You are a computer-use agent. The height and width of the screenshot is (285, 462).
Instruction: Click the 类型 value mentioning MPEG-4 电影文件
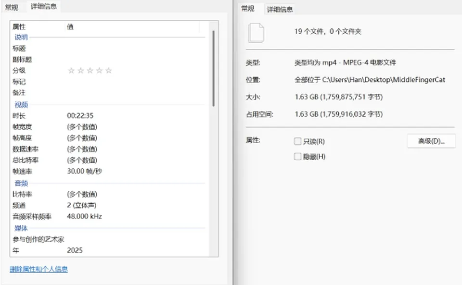(x=345, y=62)
